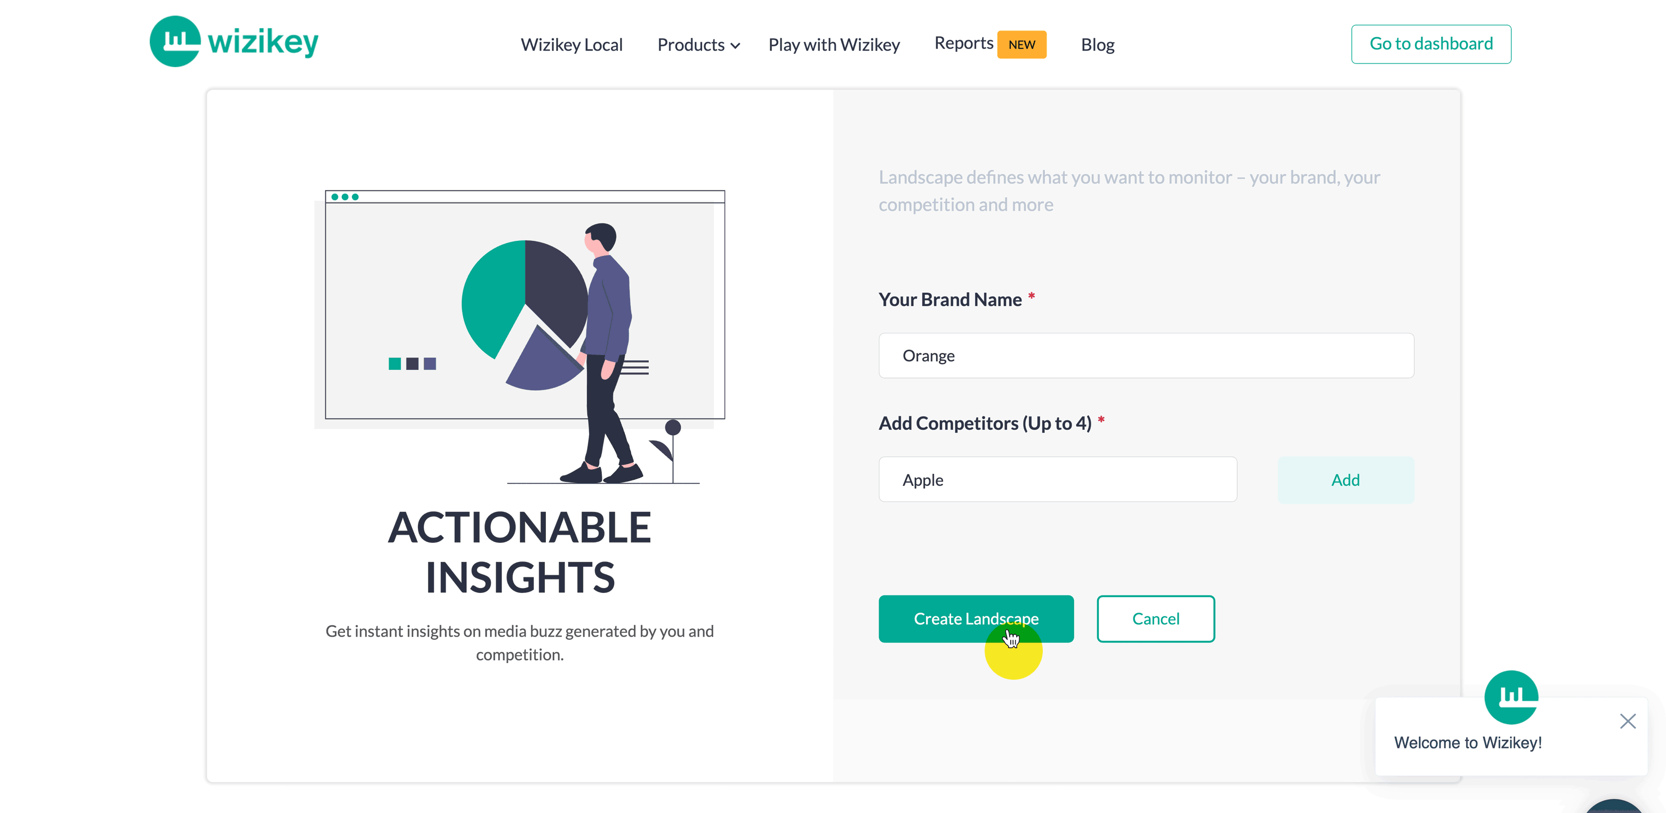This screenshot has width=1666, height=813.
Task: Expand the Products dropdown chevron
Action: (x=735, y=45)
